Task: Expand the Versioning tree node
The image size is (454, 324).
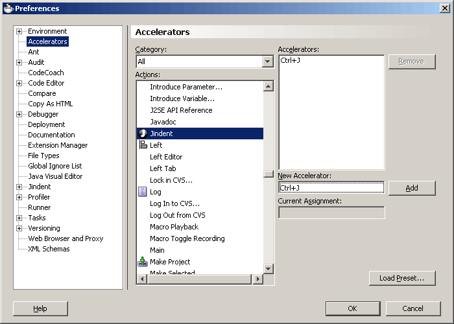Action: (19, 228)
